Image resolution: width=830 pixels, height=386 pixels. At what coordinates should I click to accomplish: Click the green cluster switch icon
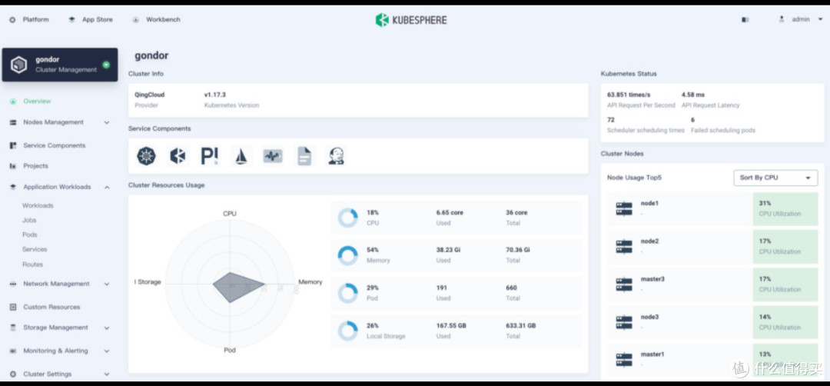pos(106,65)
